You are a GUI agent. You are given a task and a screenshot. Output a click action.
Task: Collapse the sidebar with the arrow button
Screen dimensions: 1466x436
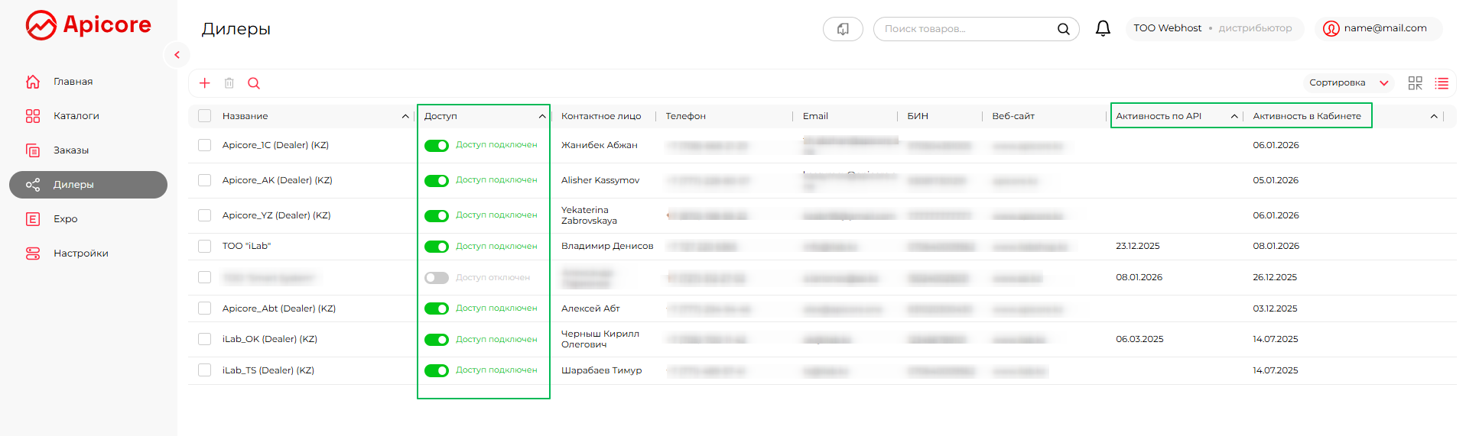click(177, 55)
